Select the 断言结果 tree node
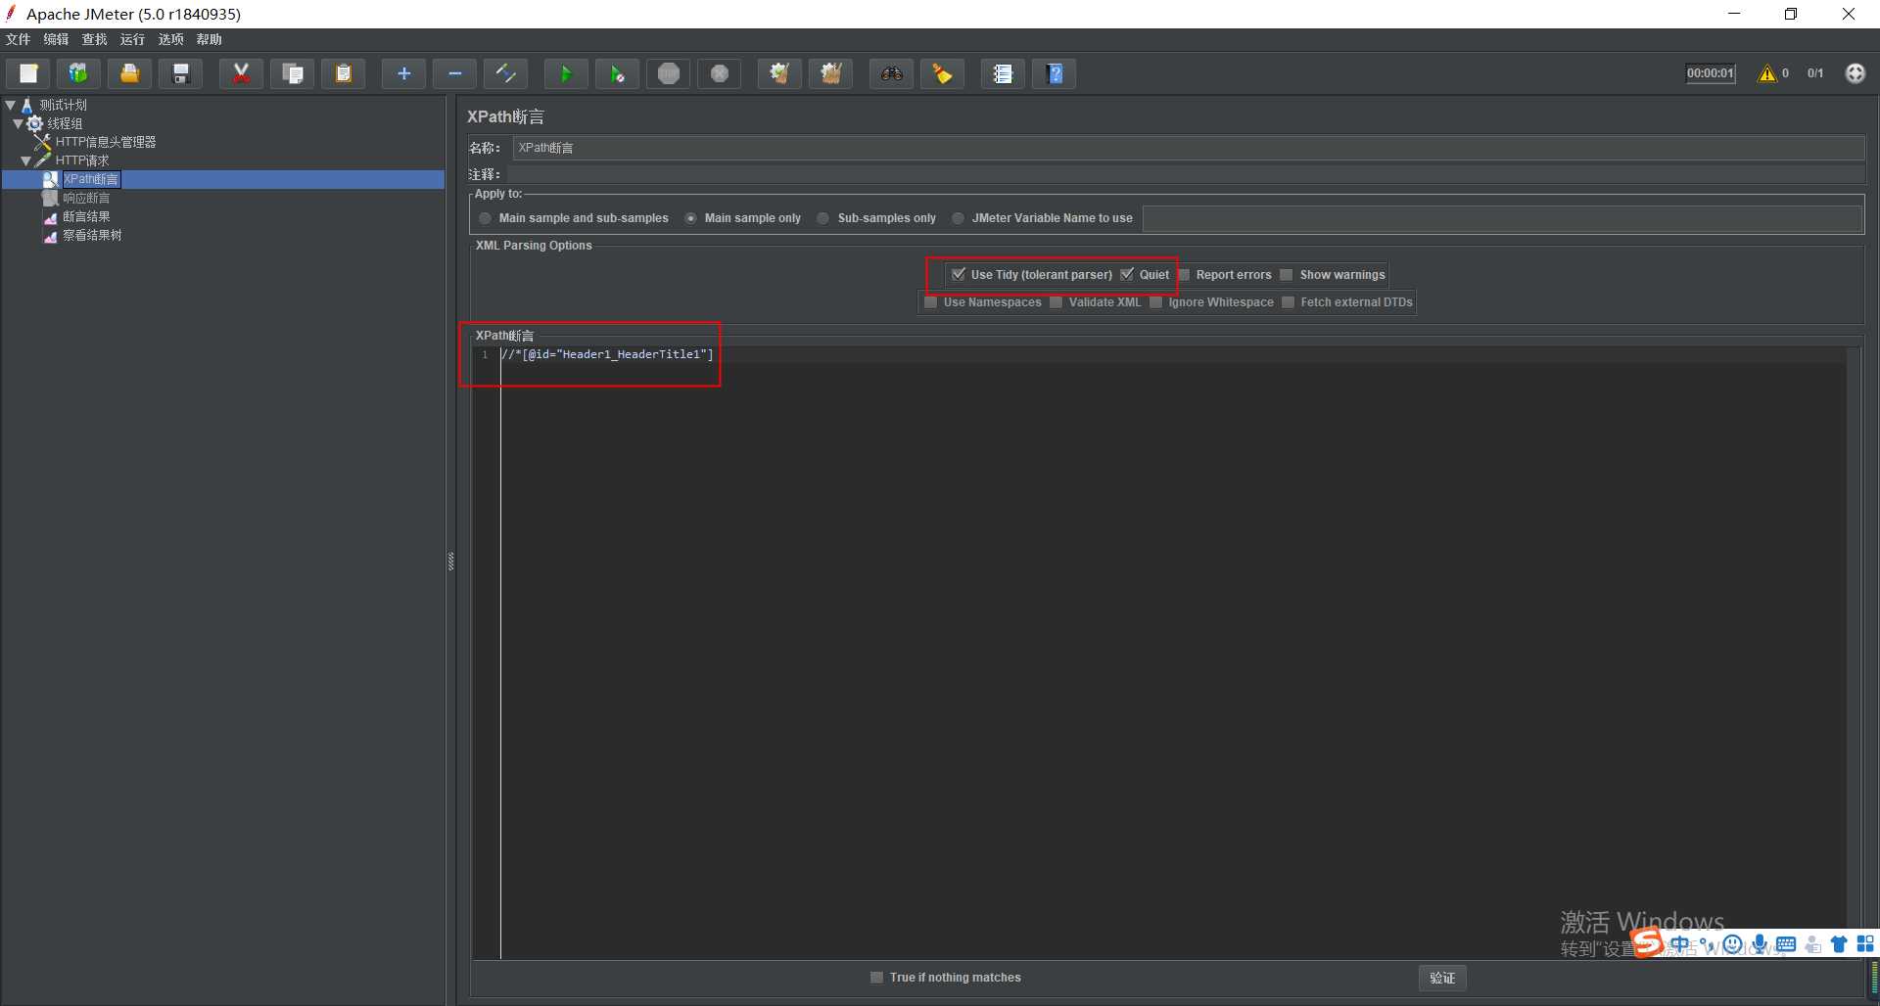This screenshot has width=1880, height=1006. [x=76, y=216]
